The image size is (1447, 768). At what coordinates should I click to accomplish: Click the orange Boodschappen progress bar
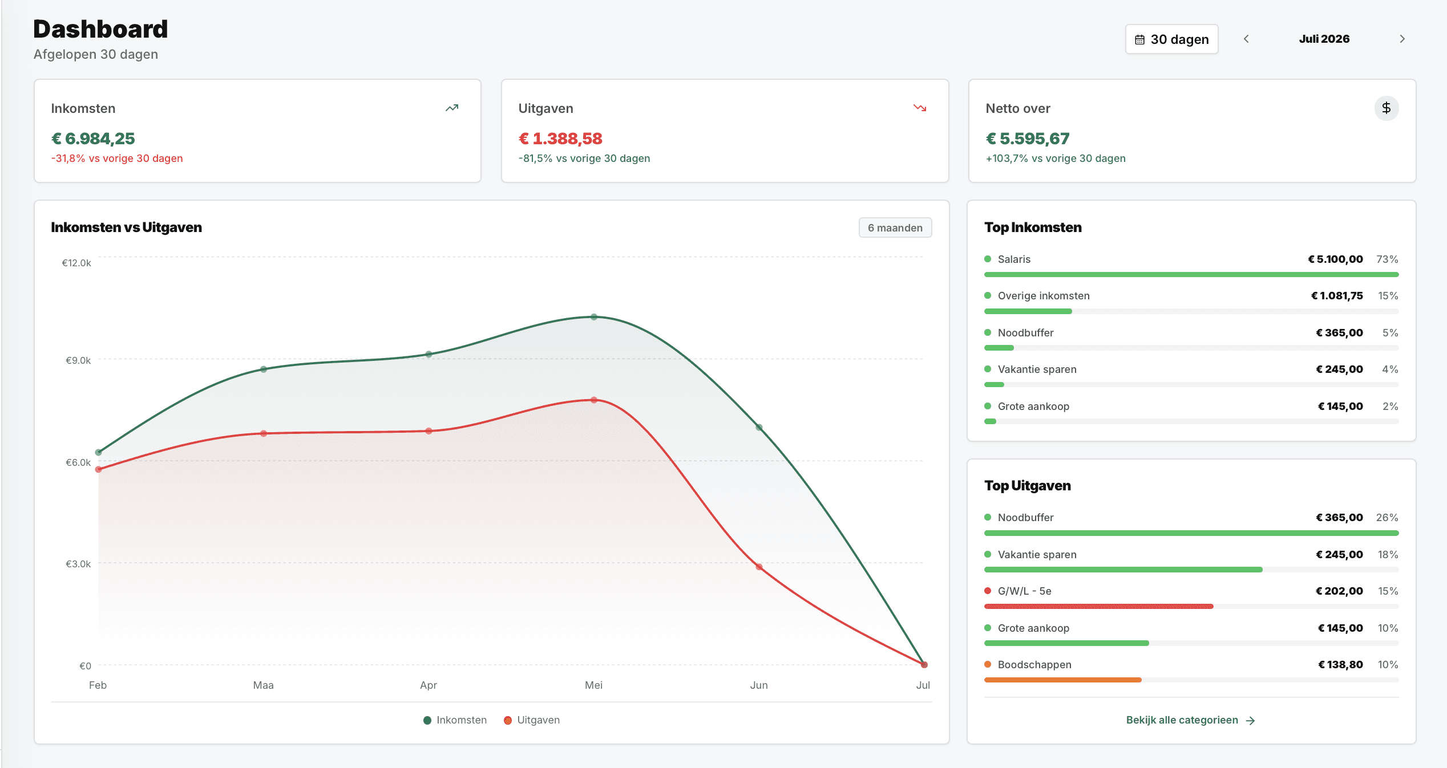[x=1063, y=680]
